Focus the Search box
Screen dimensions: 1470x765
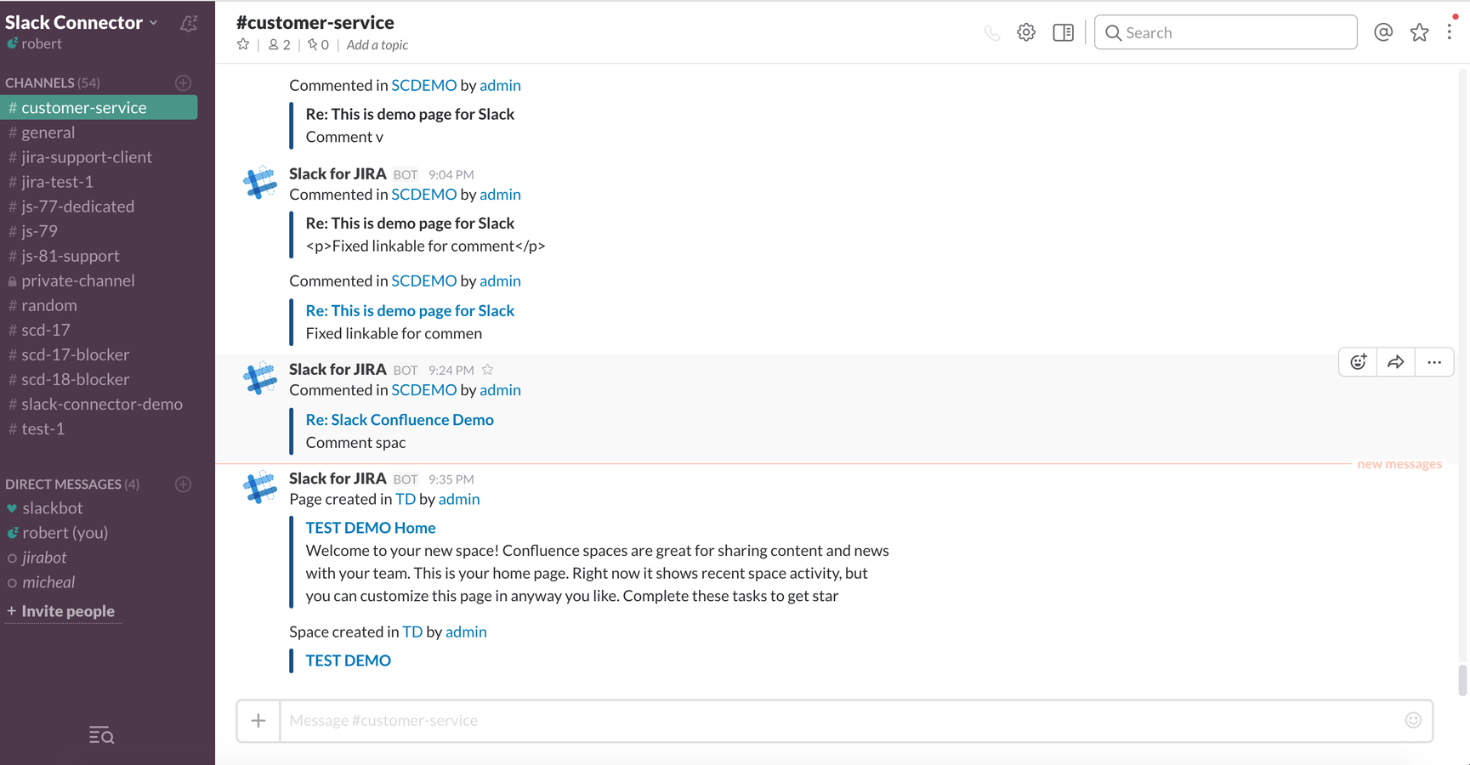(1225, 32)
